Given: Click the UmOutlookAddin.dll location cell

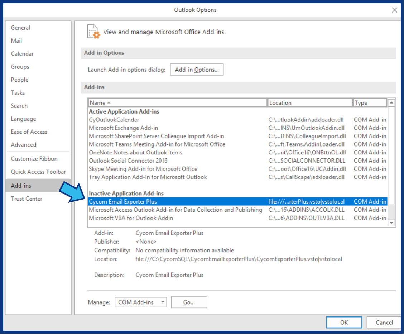Looking at the screenshot, I should (x=307, y=128).
